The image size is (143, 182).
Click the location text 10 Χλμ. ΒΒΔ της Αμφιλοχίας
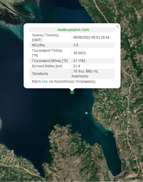(85, 74)
